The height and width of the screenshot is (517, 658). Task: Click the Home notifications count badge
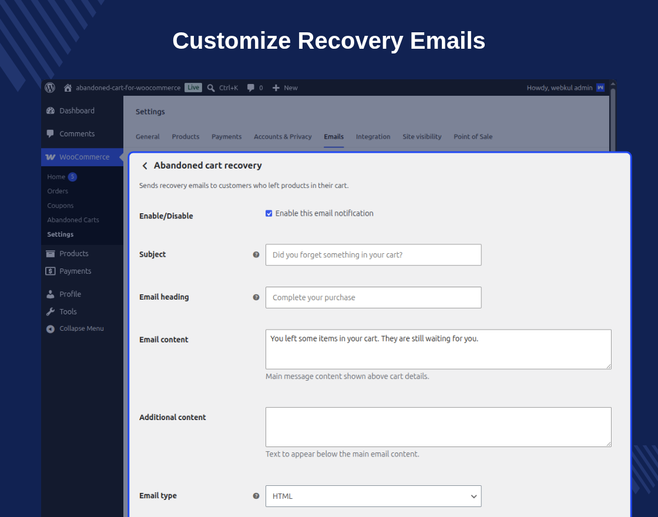point(73,177)
